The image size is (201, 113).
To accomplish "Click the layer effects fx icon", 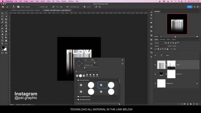I will [182, 104].
